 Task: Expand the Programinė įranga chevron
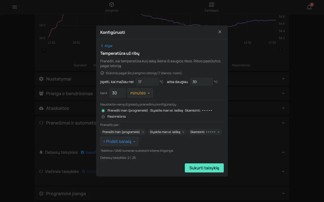pos(283,193)
